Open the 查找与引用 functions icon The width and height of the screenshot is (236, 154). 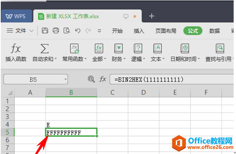[220, 48]
